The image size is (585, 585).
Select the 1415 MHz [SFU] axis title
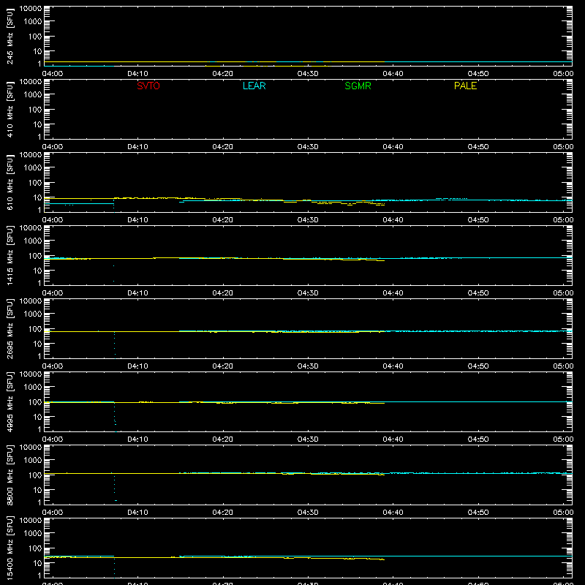click(x=10, y=256)
